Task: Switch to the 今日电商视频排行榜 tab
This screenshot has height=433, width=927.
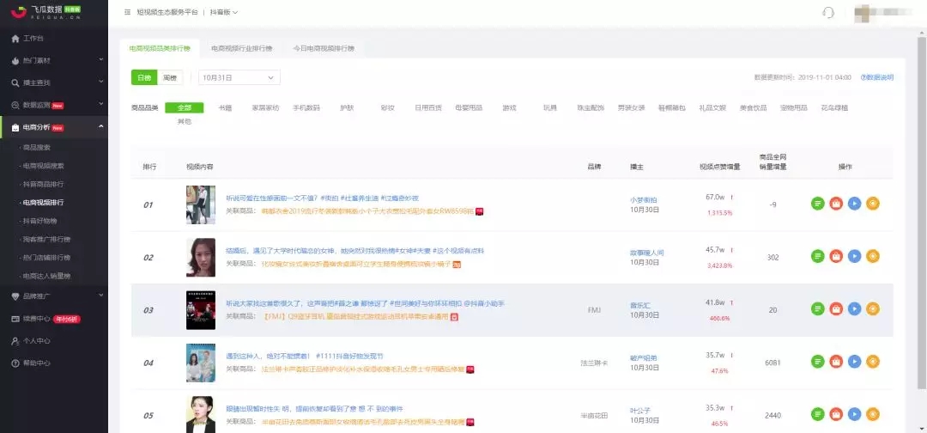Action: click(324, 48)
